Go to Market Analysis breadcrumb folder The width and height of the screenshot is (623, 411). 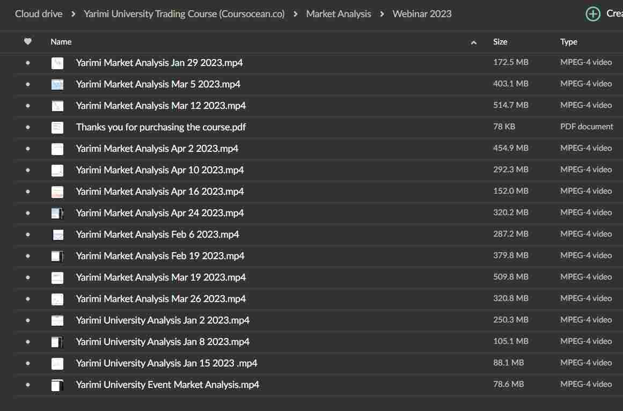(x=339, y=14)
